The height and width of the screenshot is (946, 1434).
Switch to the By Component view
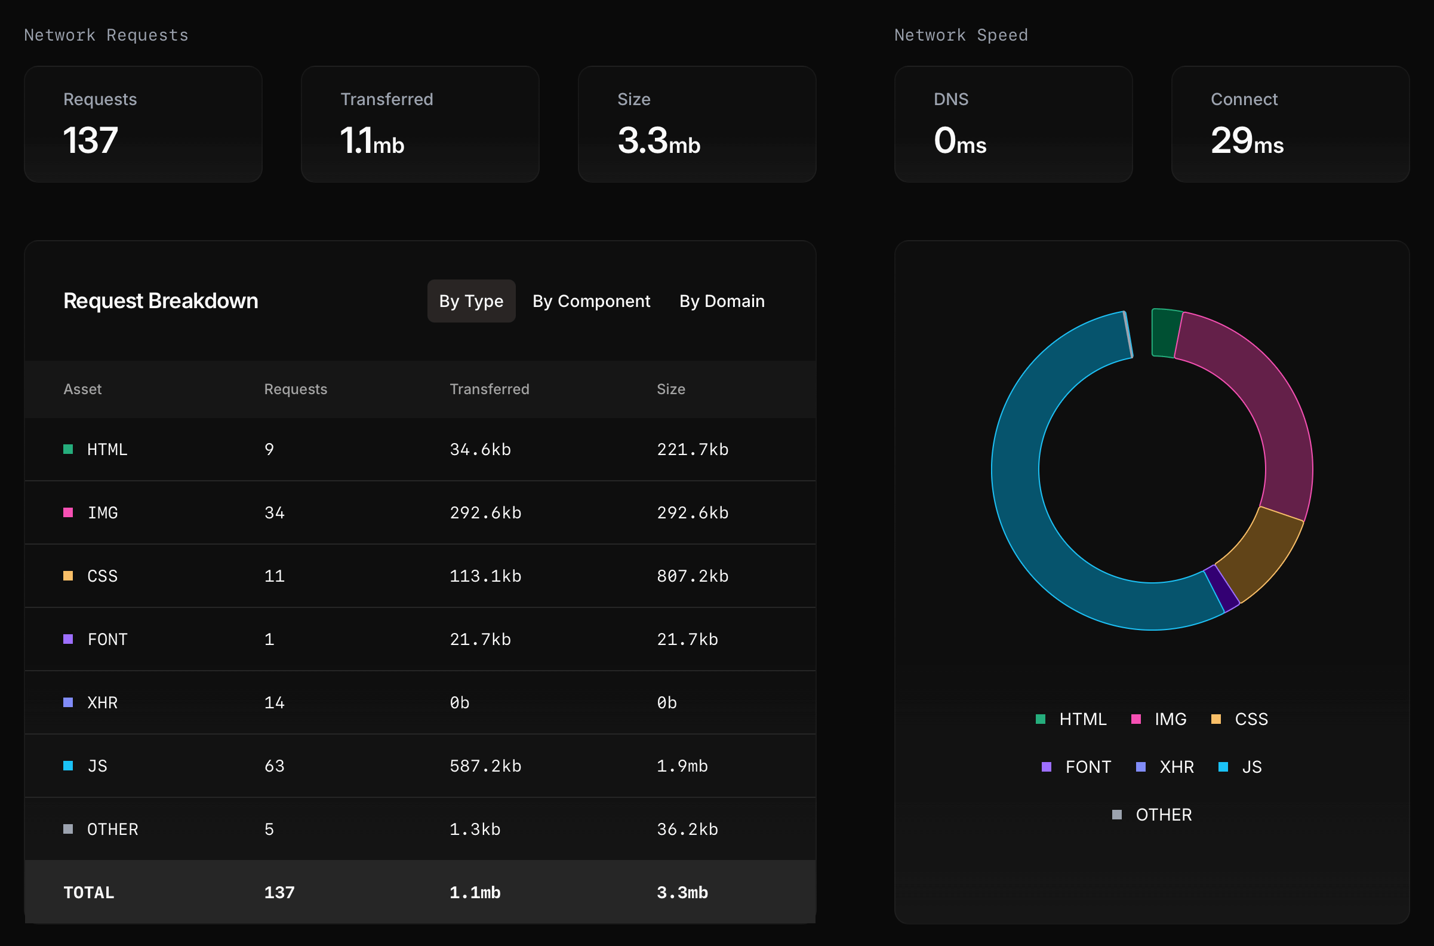pos(591,300)
